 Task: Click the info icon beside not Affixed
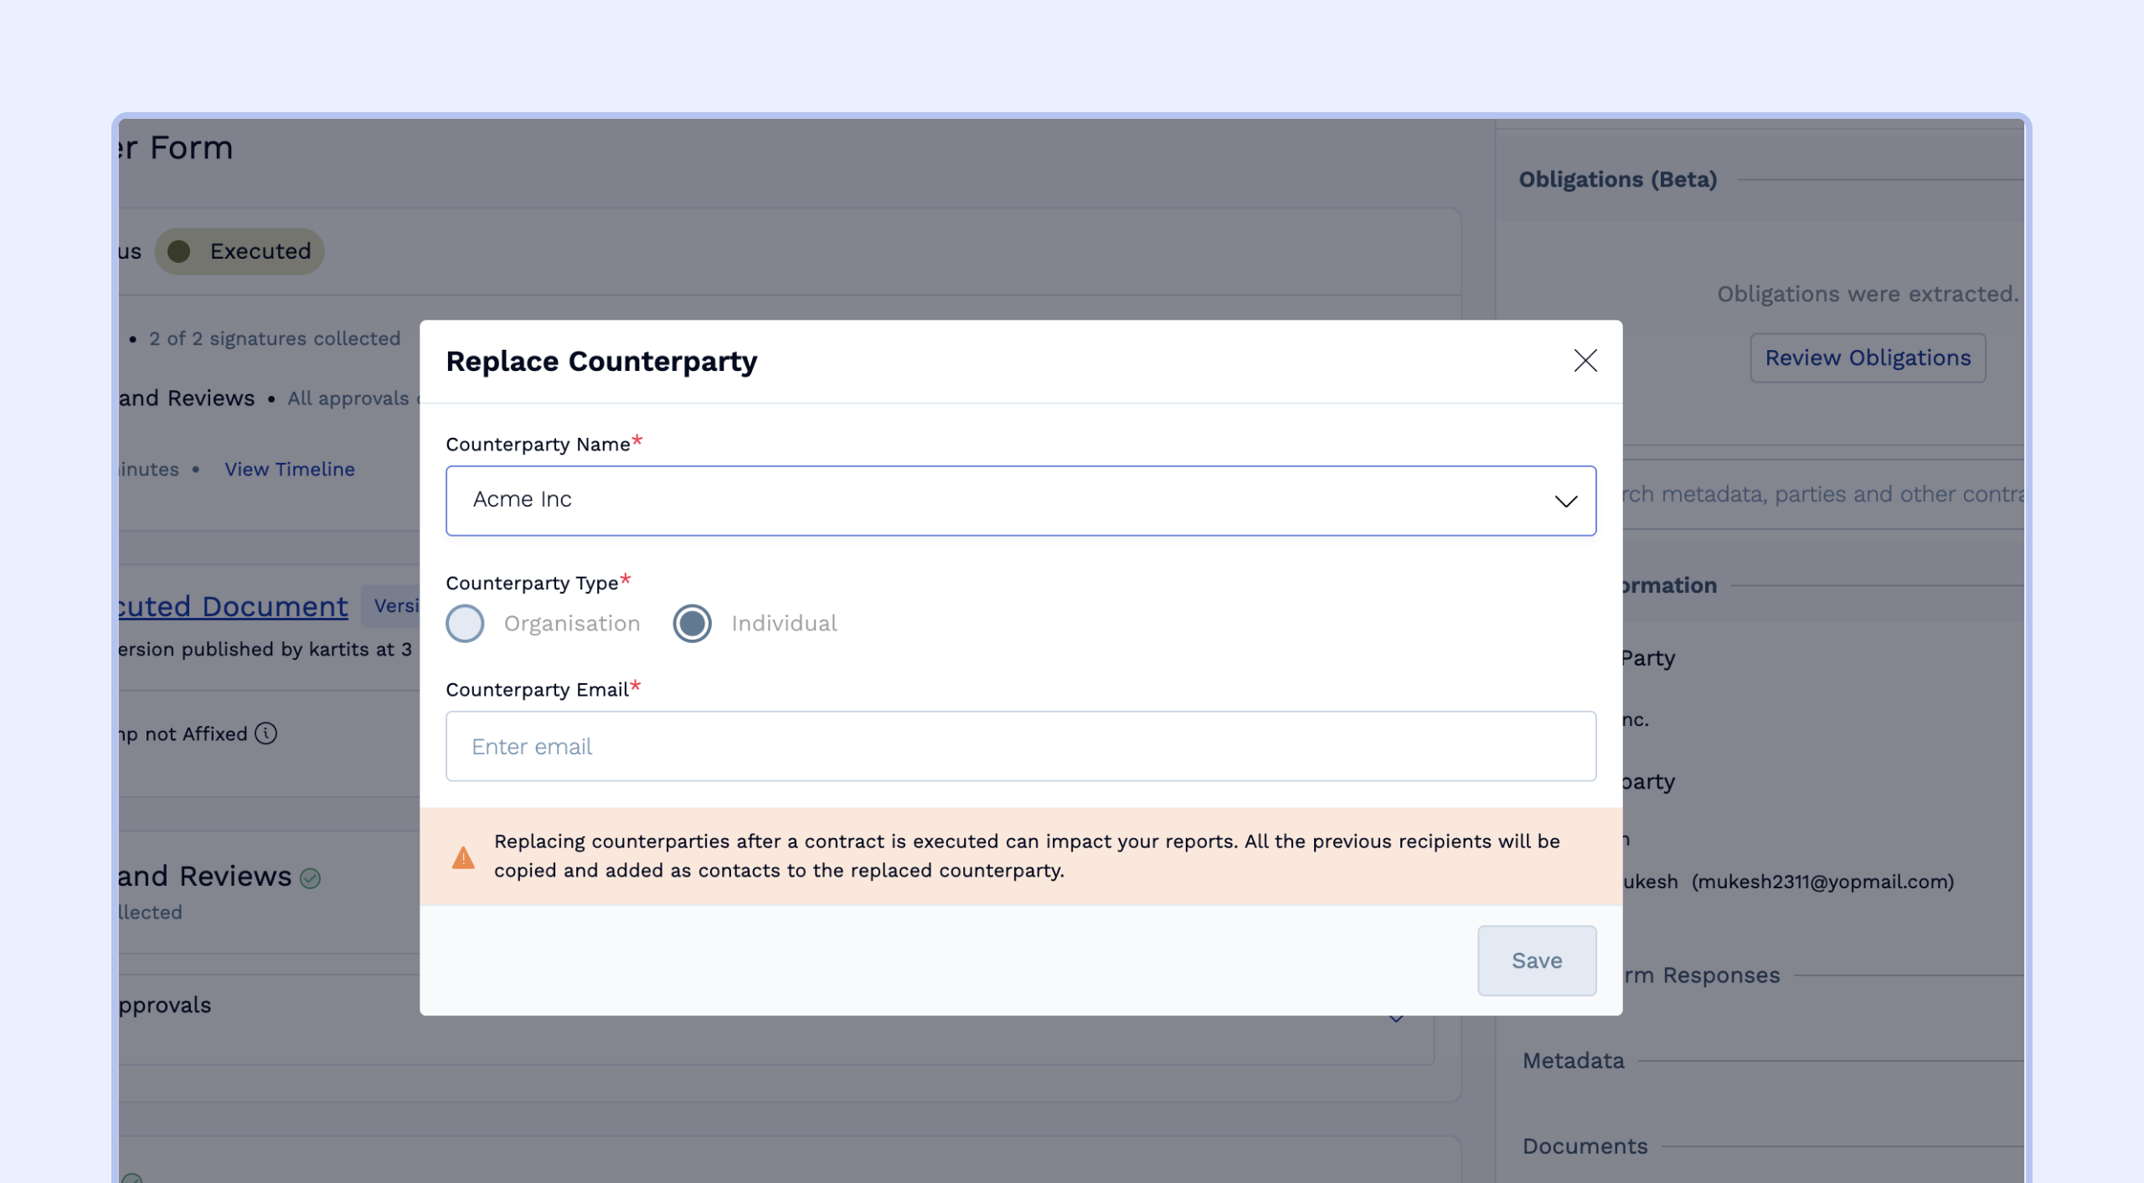pyautogui.click(x=266, y=733)
